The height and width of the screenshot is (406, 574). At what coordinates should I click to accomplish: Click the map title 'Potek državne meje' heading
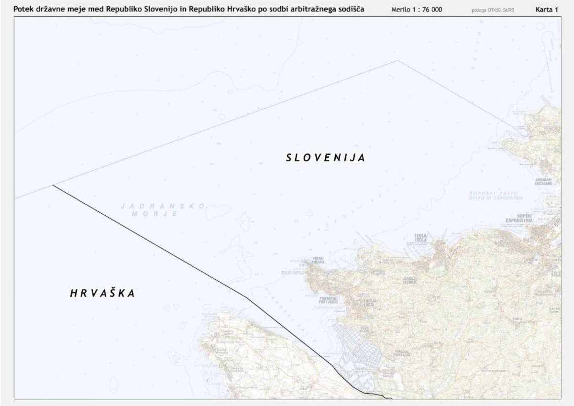[x=189, y=8]
